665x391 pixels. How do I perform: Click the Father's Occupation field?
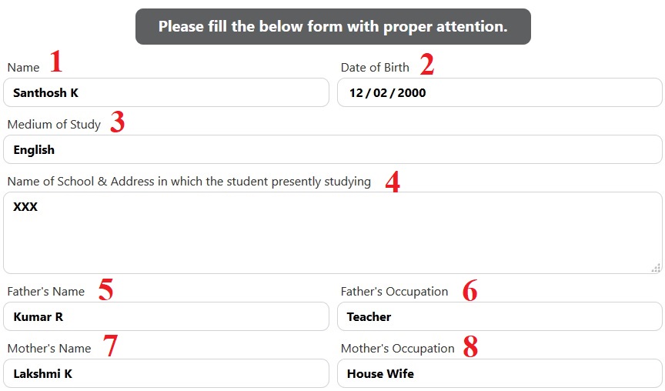(x=499, y=316)
